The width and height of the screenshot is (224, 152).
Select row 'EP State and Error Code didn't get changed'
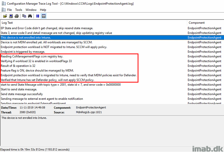(x=112, y=28)
